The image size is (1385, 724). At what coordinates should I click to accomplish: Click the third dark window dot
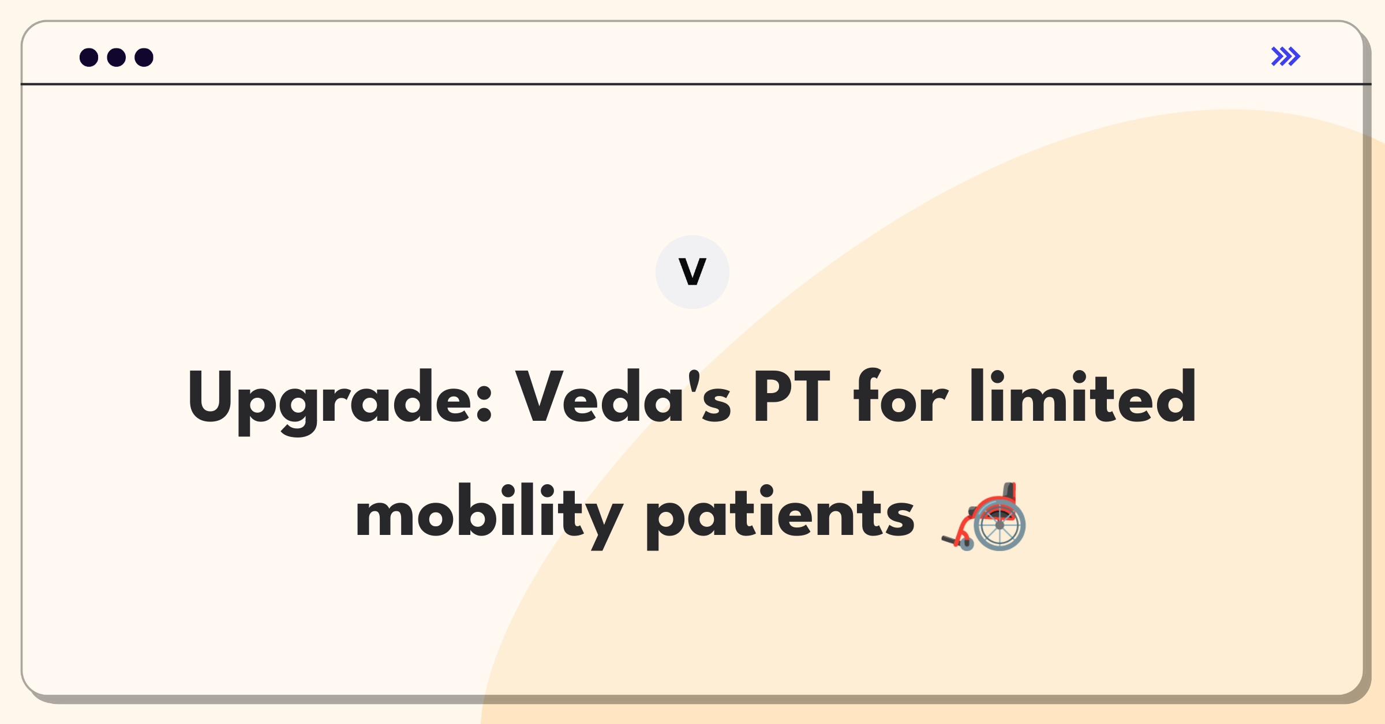[144, 57]
